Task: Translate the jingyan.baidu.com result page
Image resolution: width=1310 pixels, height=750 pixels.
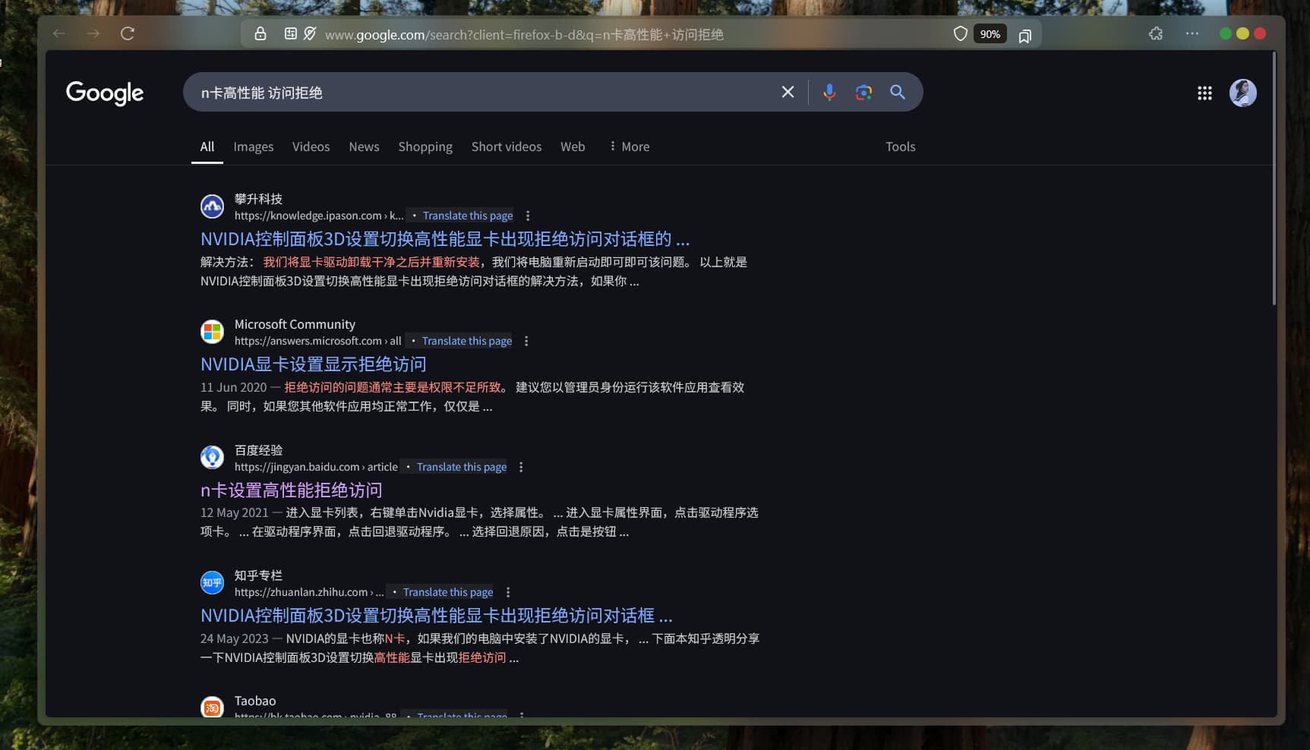Action: tap(462, 467)
